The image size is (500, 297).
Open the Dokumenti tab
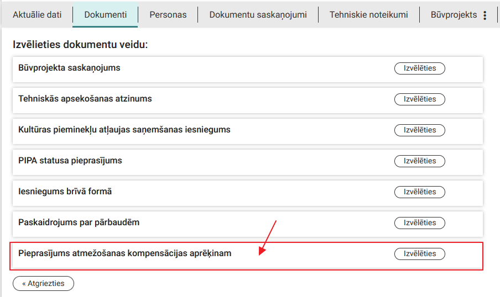pos(105,15)
